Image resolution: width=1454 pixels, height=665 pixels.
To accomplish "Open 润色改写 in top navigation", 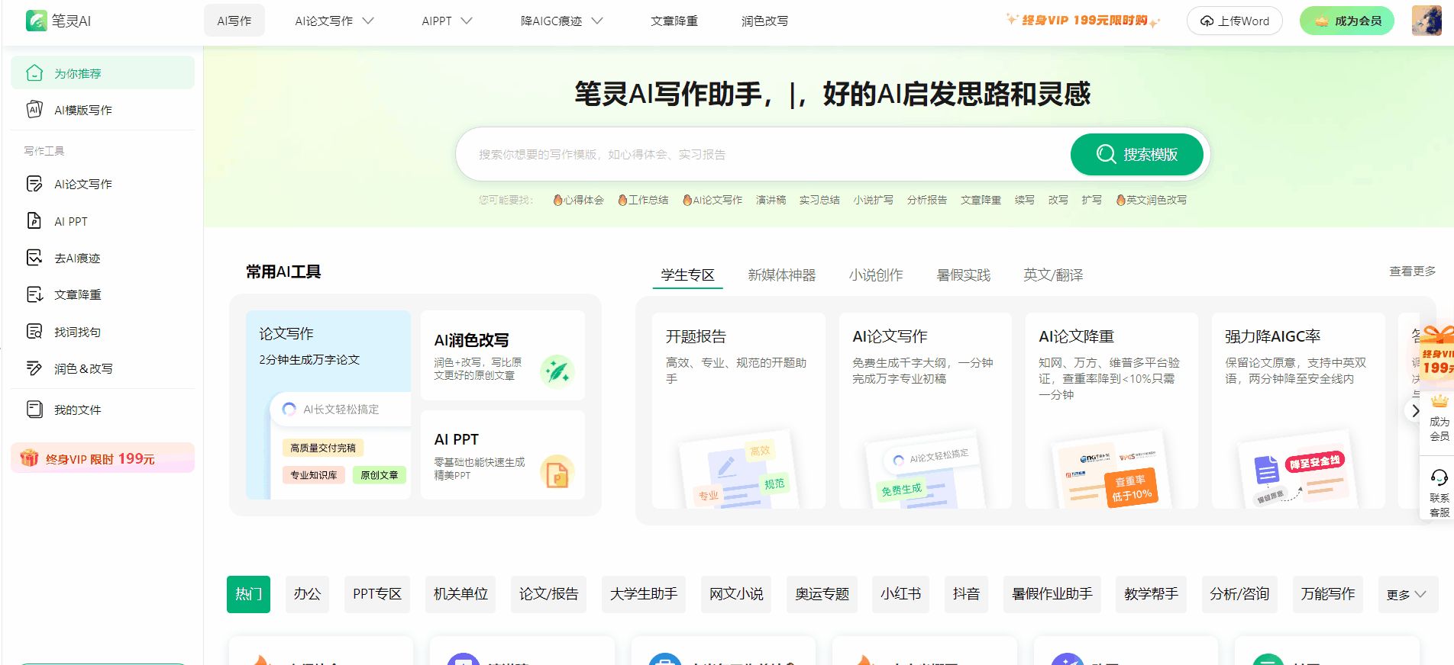I will click(764, 21).
